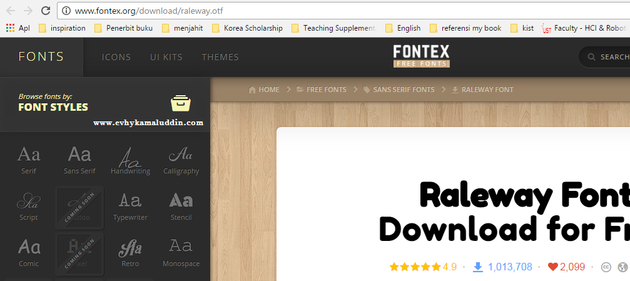
Task: Open the Typewriter fonts category
Action: click(x=130, y=207)
